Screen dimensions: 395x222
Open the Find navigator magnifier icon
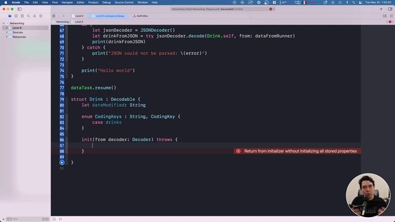click(28, 16)
